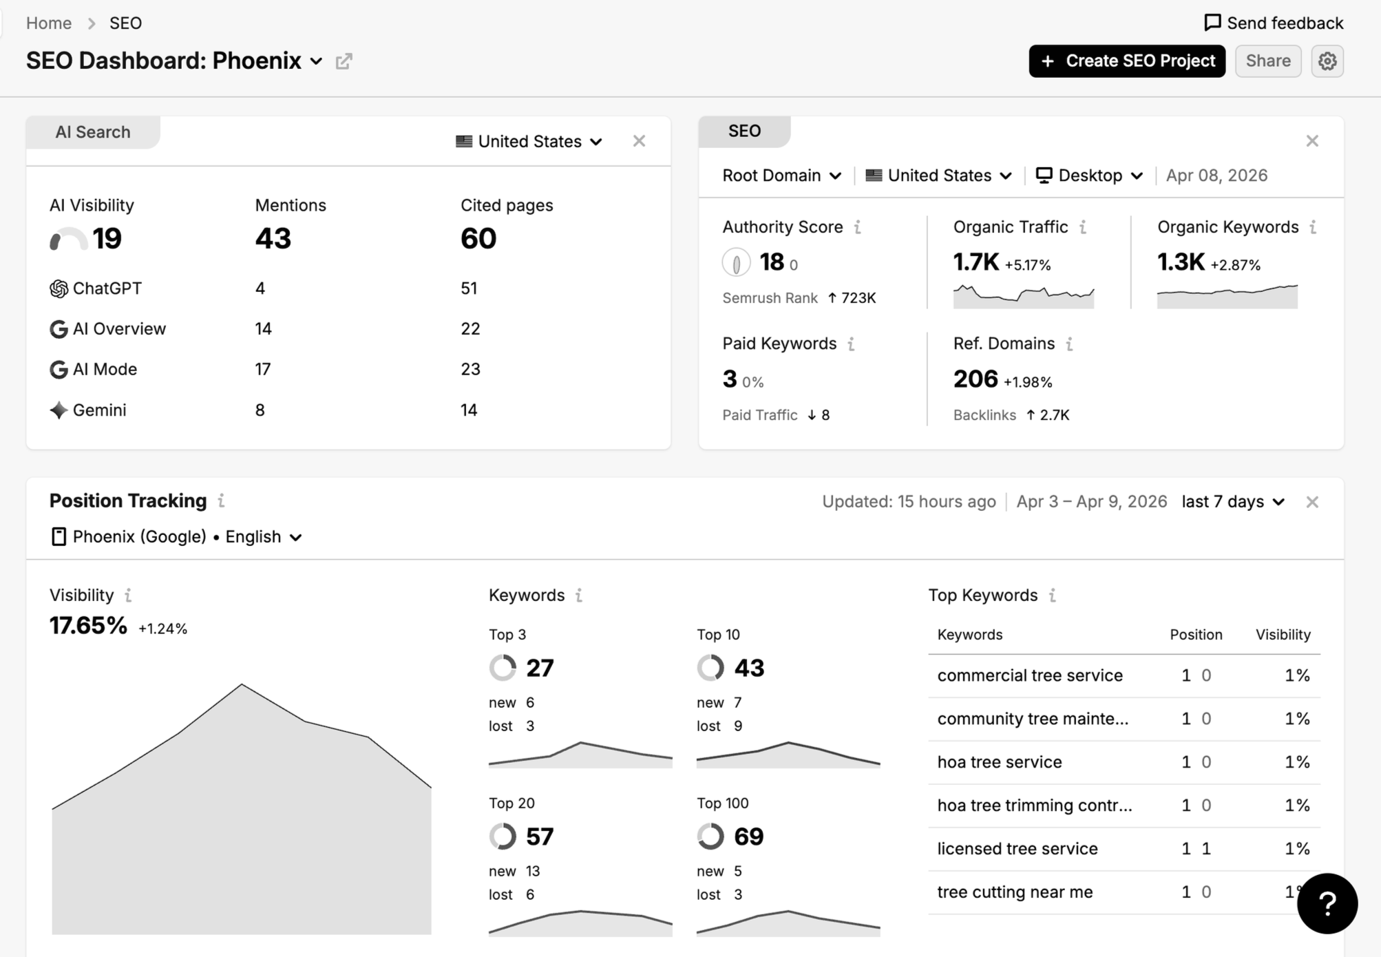This screenshot has width=1381, height=957.
Task: Open help via the question mark button
Action: pos(1327,903)
